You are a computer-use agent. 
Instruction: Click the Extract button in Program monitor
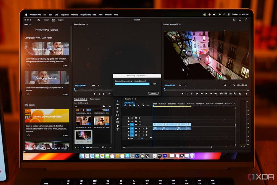(226, 94)
